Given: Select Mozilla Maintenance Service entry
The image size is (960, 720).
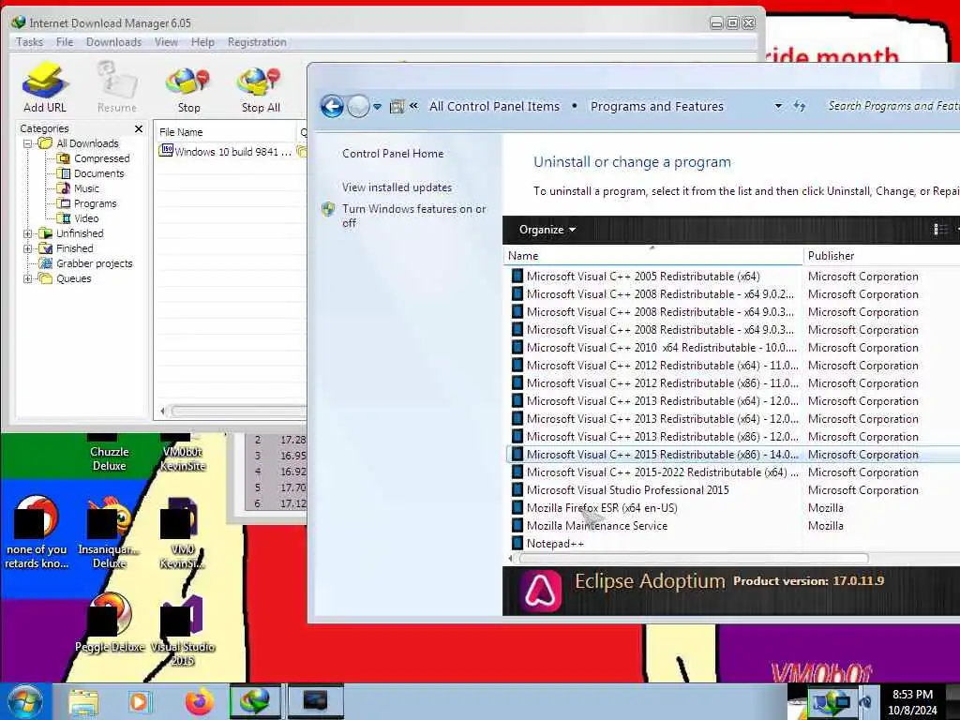Looking at the screenshot, I should [x=597, y=526].
